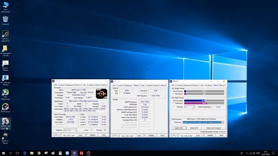Open CPU tab in middle CPU-Z window
Viewport: 278px width, 156px height.
tap(114, 85)
